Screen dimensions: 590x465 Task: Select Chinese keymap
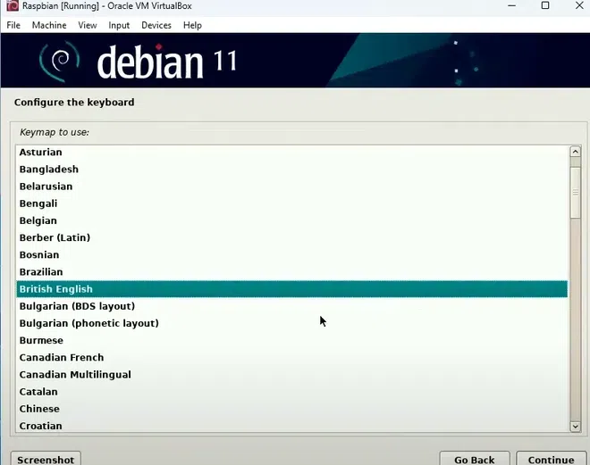(292, 409)
